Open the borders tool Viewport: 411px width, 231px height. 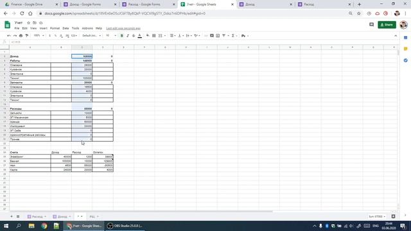(154, 36)
